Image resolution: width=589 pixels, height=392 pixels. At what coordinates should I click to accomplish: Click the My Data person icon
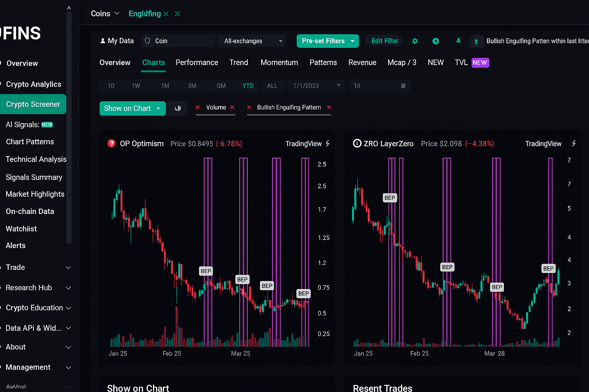pyautogui.click(x=103, y=41)
